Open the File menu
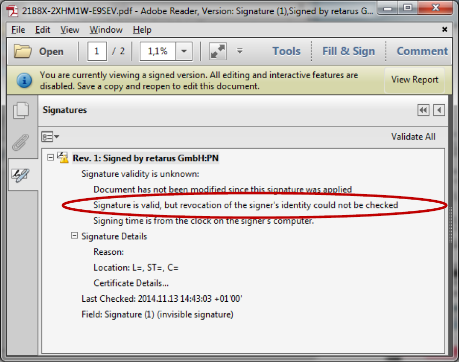459x362 pixels. 18,30
